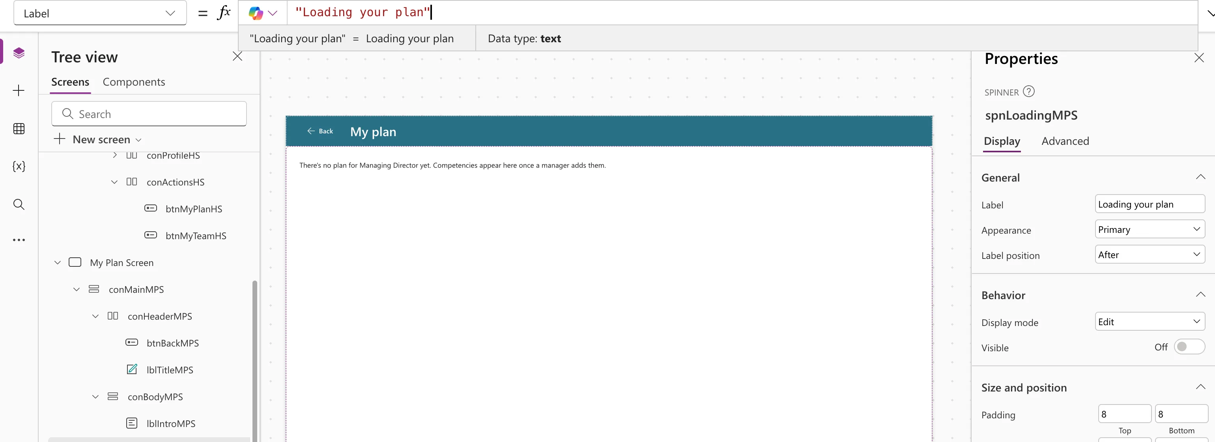This screenshot has width=1215, height=442.
Task: Open Display mode dropdown showing Edit
Action: pos(1150,322)
